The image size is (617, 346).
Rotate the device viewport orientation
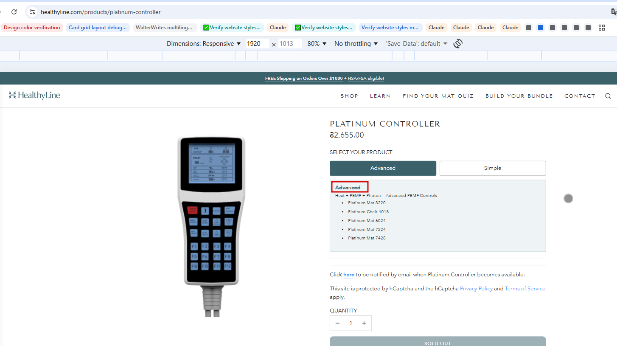tap(458, 44)
